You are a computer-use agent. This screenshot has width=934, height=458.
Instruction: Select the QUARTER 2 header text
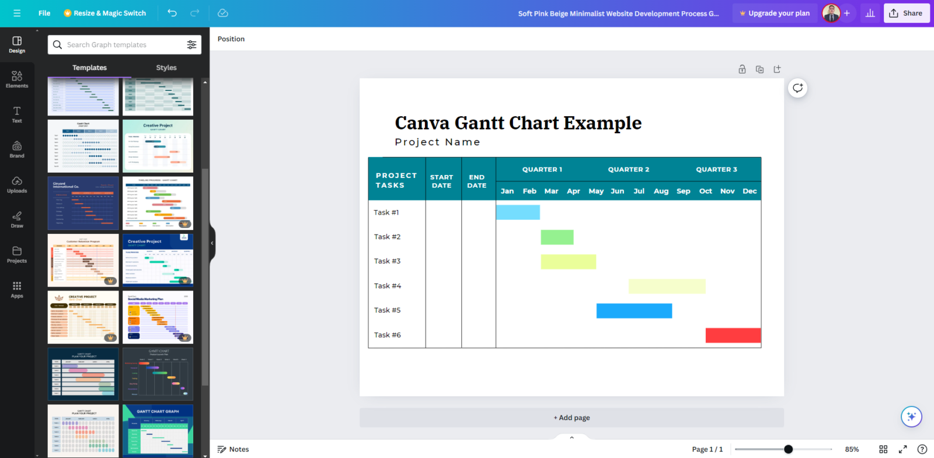(x=629, y=170)
